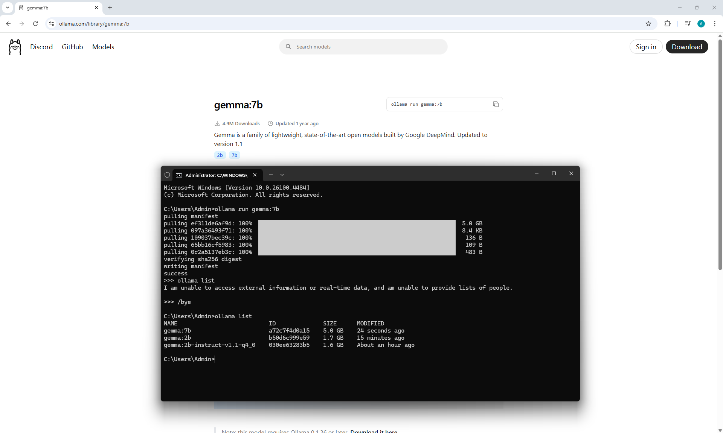The width and height of the screenshot is (723, 433).
Task: Expand the browser tab search dropdown
Action: 7,8
